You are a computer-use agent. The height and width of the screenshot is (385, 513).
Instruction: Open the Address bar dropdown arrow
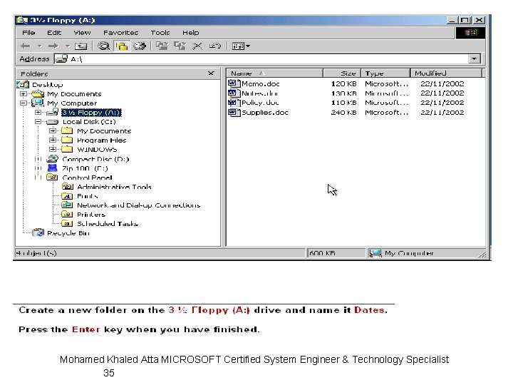(474, 59)
